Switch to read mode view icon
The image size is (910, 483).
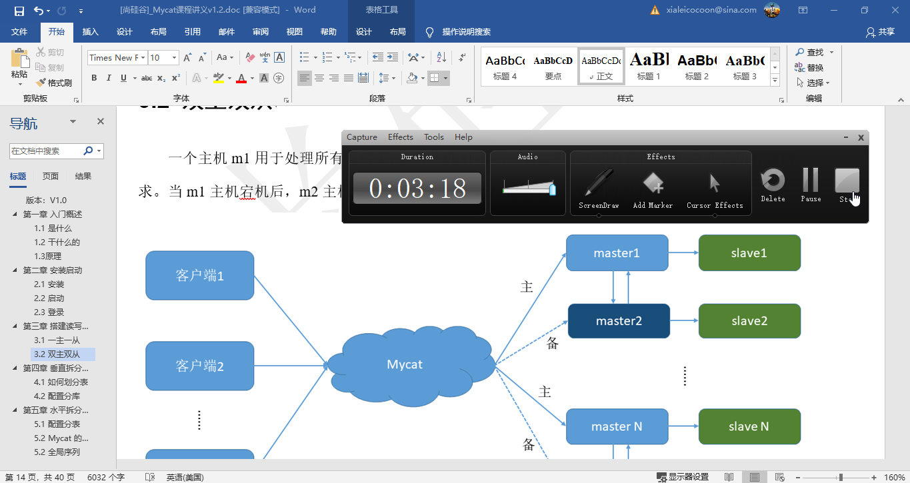tap(729, 477)
